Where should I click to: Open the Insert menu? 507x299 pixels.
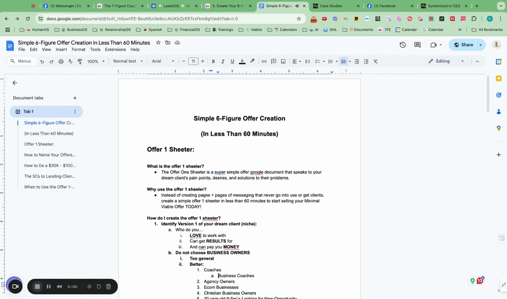pyautogui.click(x=61, y=50)
